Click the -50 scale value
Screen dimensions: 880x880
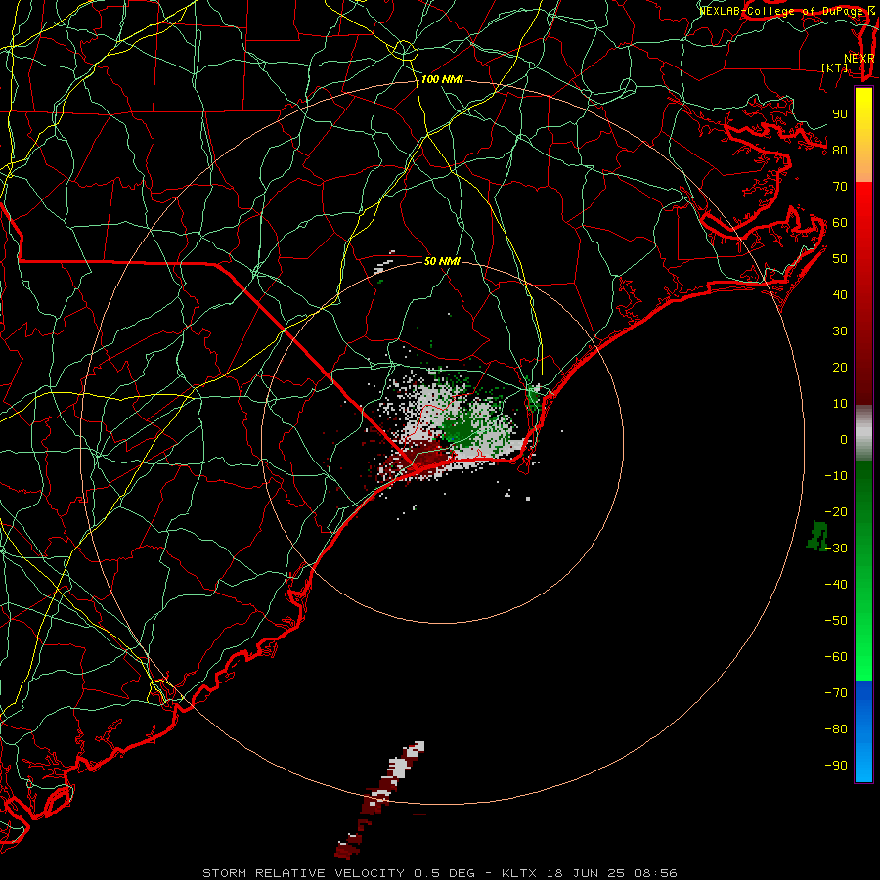(x=836, y=621)
